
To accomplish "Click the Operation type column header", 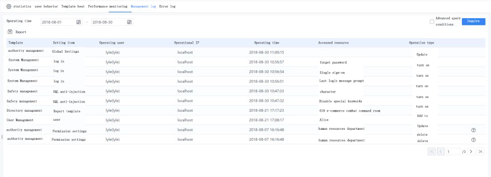I will pos(421,43).
